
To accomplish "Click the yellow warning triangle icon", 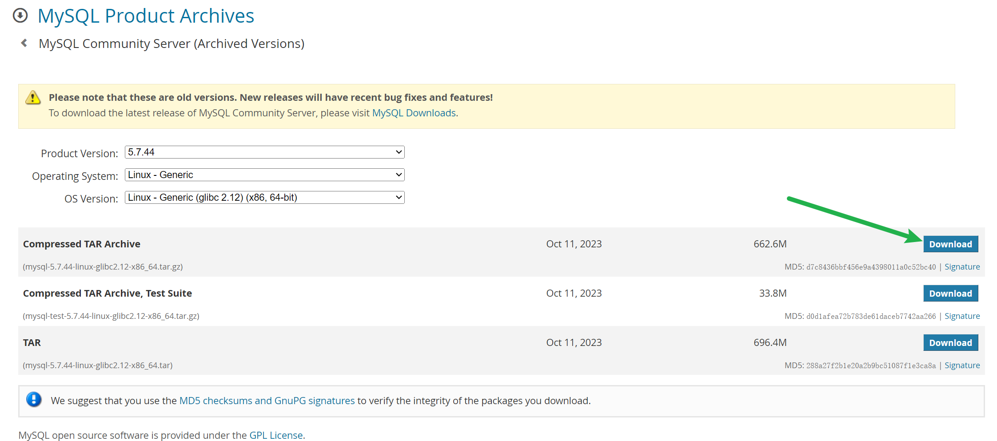I will 33,97.
